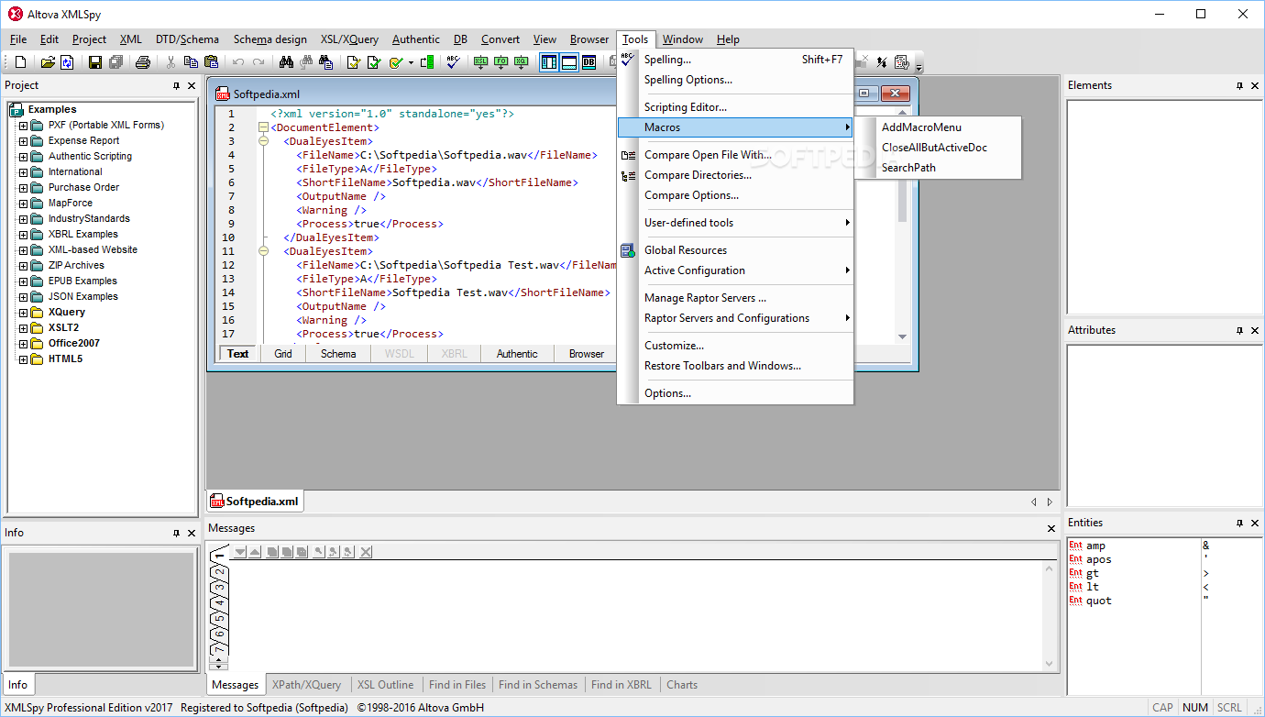Click the Messages scrollbar down arrow
The width and height of the screenshot is (1265, 717).
click(x=1050, y=664)
